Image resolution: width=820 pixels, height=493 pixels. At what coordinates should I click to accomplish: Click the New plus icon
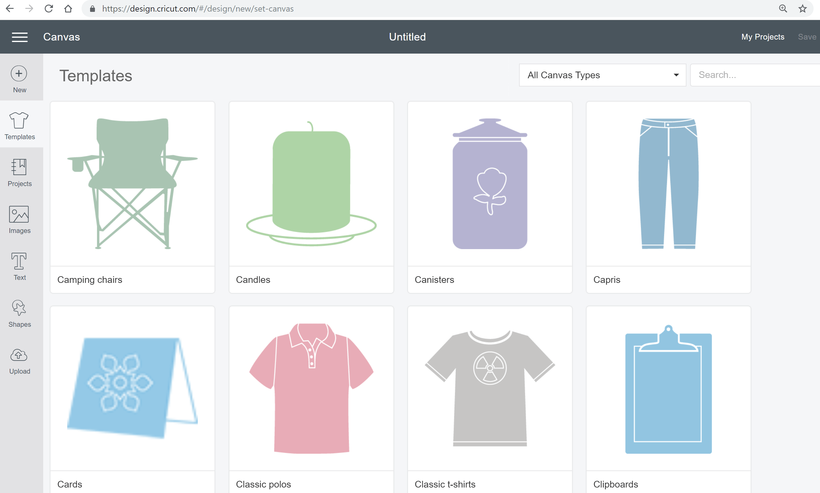19,73
